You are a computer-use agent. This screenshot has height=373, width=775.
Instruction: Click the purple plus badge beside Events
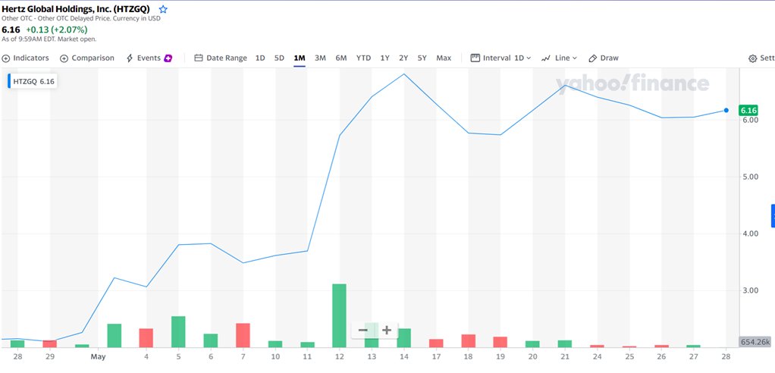pyautogui.click(x=168, y=58)
